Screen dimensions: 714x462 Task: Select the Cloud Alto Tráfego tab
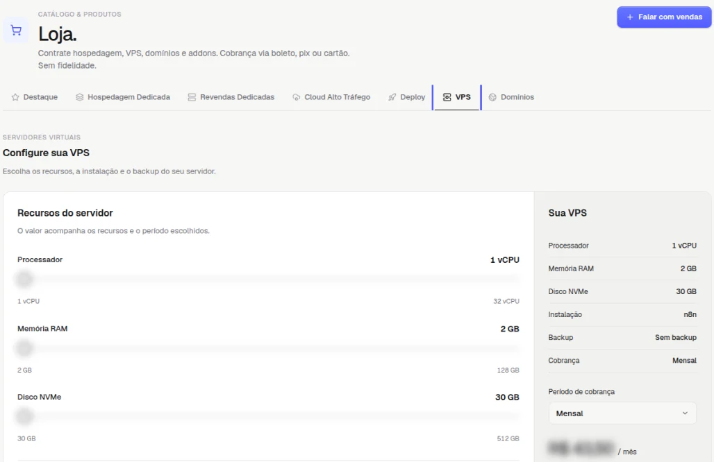pos(331,97)
